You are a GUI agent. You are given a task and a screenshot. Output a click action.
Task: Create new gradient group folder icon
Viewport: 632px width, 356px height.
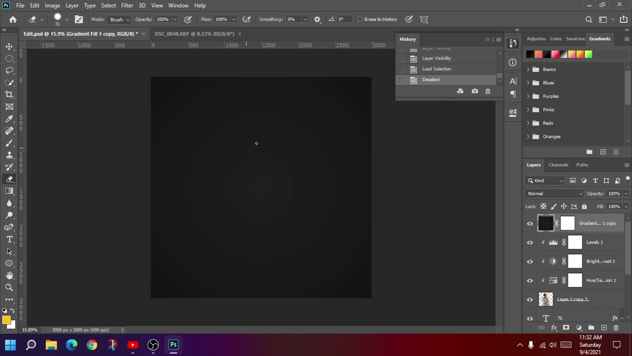tap(589, 152)
